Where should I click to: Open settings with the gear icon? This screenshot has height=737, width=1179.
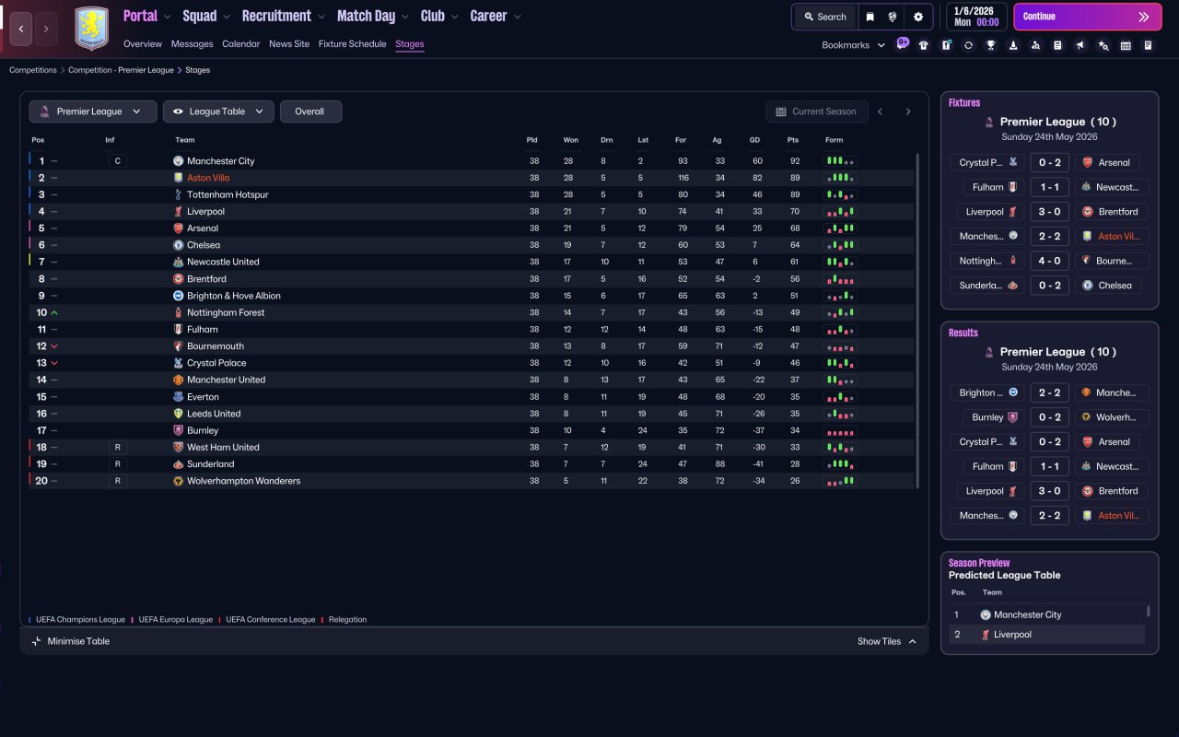click(918, 17)
